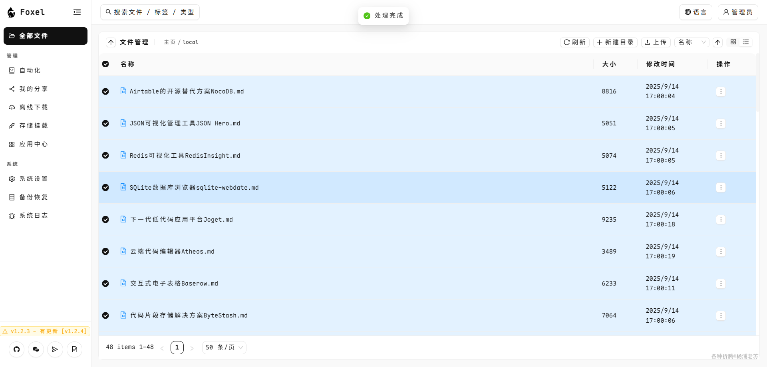Click the 刷新 refresh button

click(x=575, y=42)
